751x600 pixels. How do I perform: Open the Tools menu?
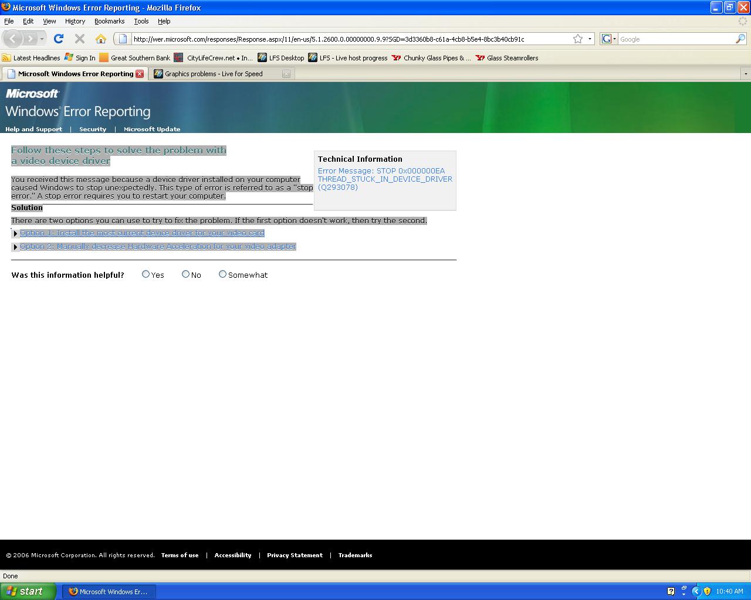[x=141, y=21]
